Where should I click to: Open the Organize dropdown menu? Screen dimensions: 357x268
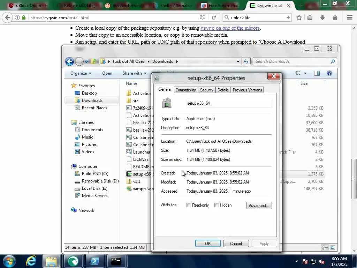coord(81,73)
